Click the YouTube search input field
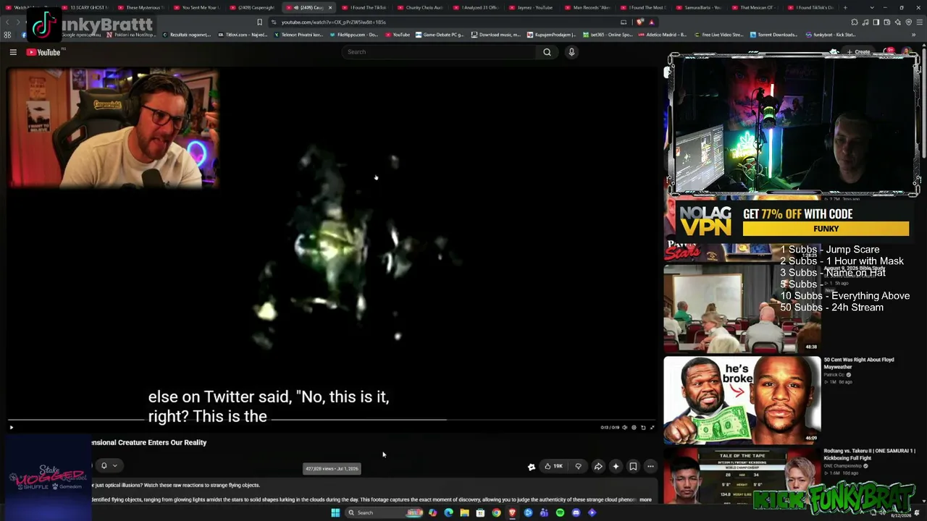 point(439,52)
